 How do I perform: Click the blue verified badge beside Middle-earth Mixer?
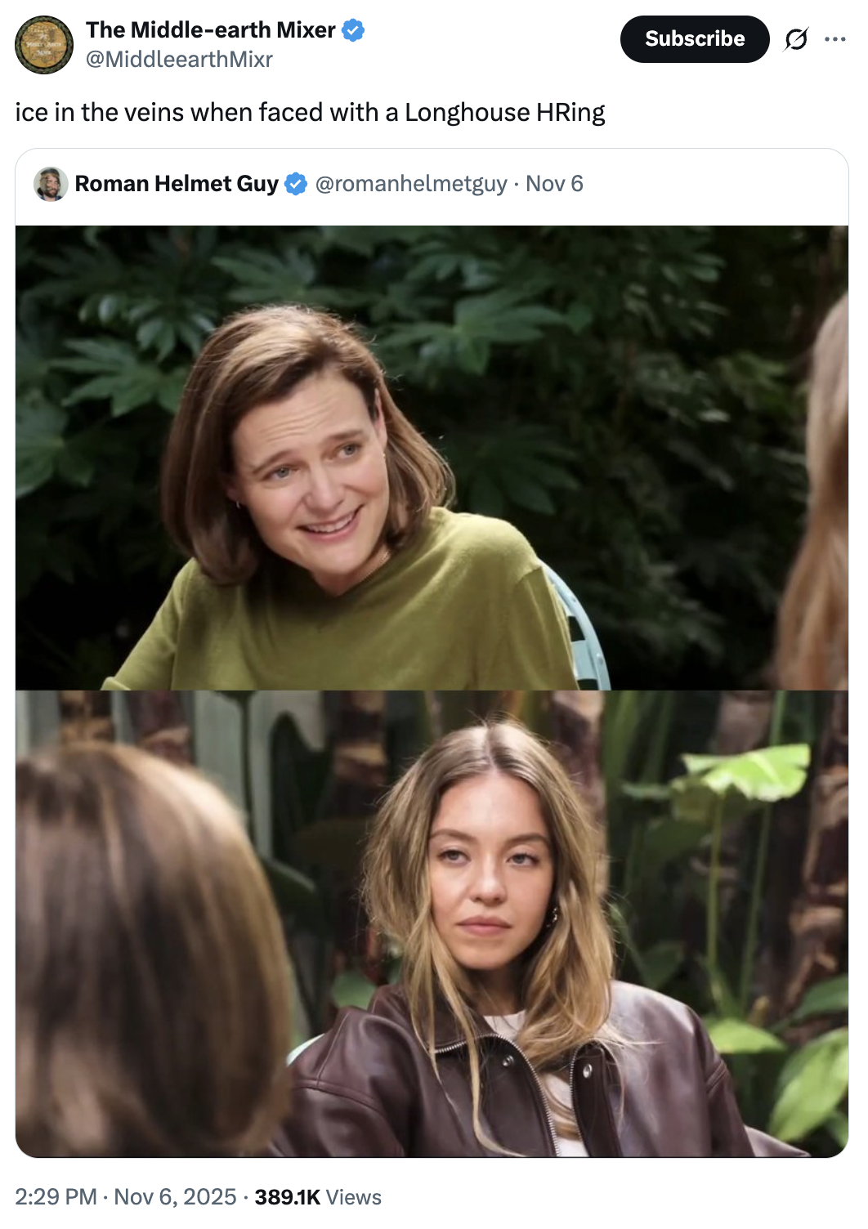click(x=352, y=30)
